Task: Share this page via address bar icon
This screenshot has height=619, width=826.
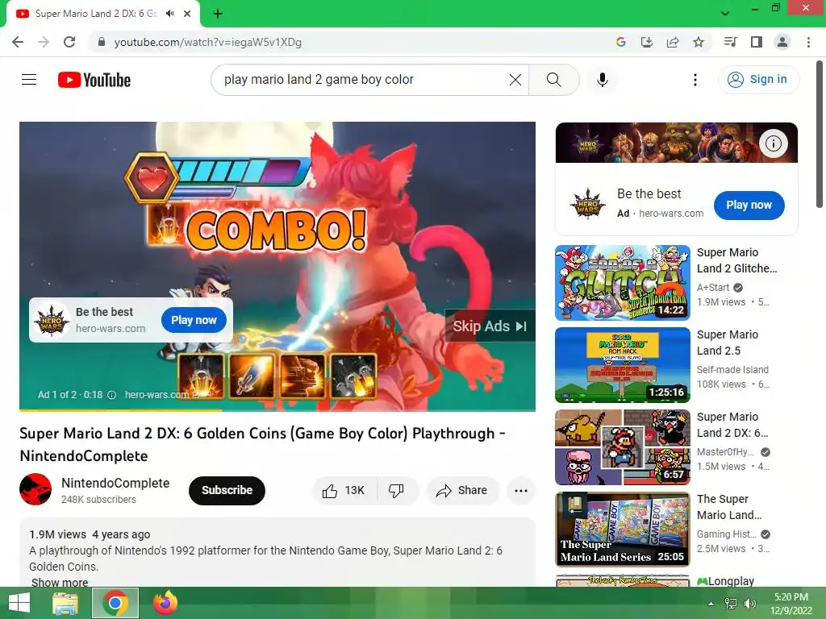Action: pyautogui.click(x=673, y=42)
